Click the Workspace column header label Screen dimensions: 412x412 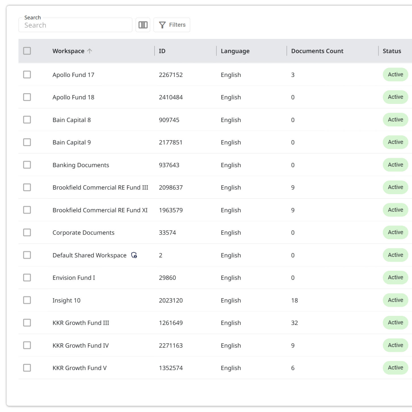click(x=68, y=51)
